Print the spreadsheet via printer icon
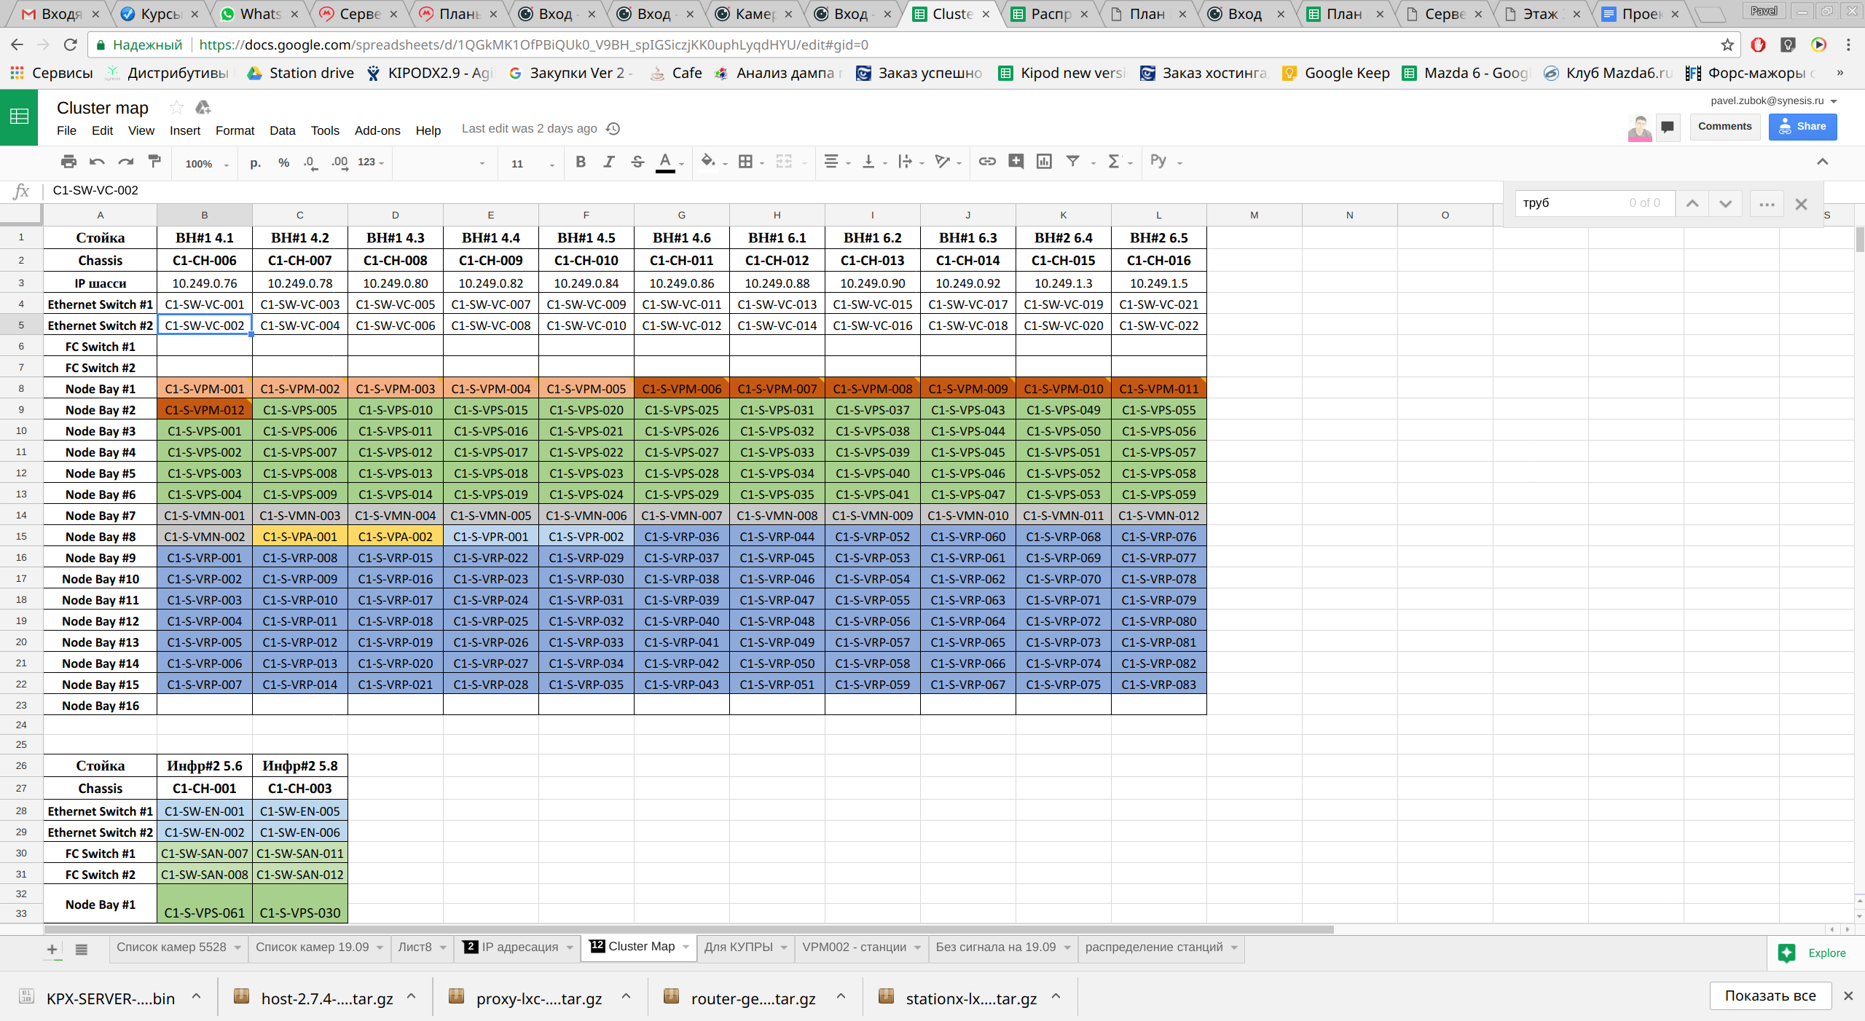Image resolution: width=1865 pixels, height=1021 pixels. (x=68, y=162)
